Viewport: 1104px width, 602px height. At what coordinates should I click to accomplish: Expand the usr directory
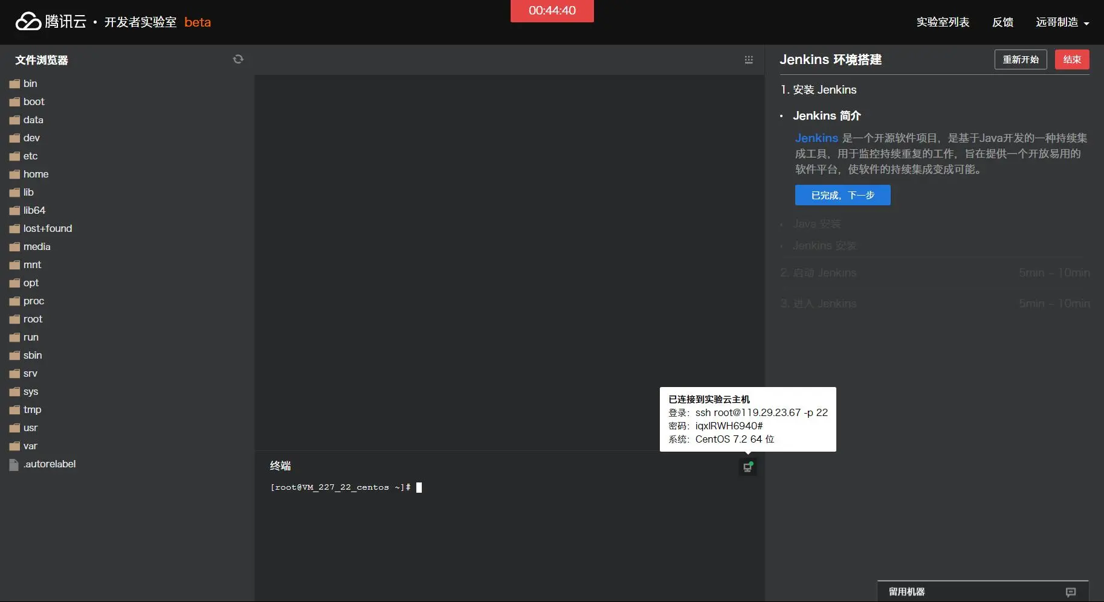(x=30, y=427)
